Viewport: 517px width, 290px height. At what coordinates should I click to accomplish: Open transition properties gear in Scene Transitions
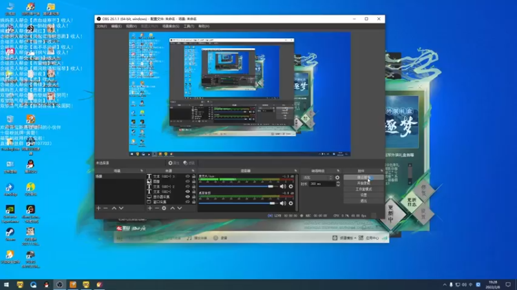point(337,178)
